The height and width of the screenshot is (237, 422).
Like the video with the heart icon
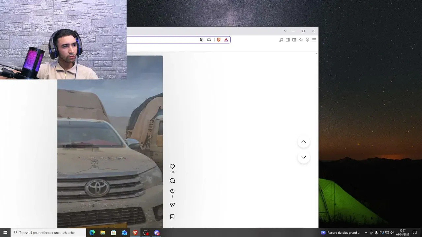pos(172,167)
